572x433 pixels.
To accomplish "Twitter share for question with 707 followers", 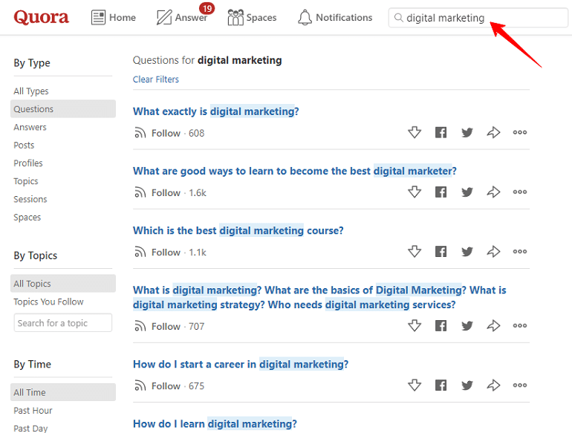I will point(467,325).
